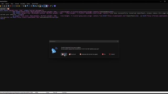Click the first yellow star bookmark icon

[x=17, y=6]
